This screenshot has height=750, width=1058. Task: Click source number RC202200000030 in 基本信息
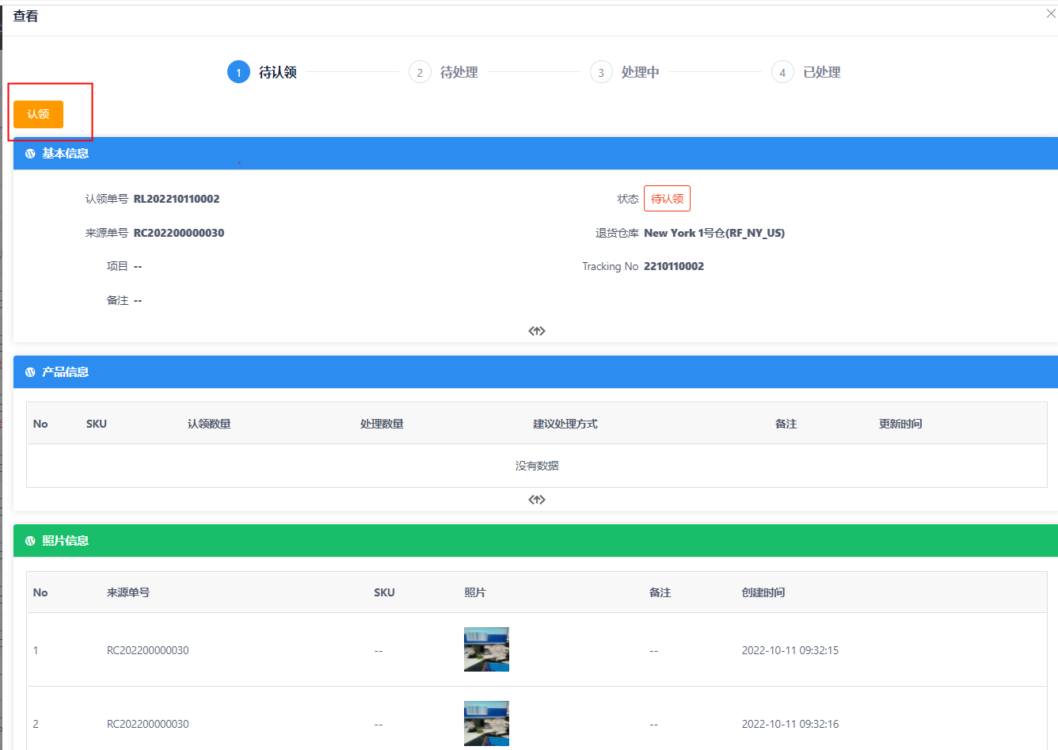tap(179, 233)
